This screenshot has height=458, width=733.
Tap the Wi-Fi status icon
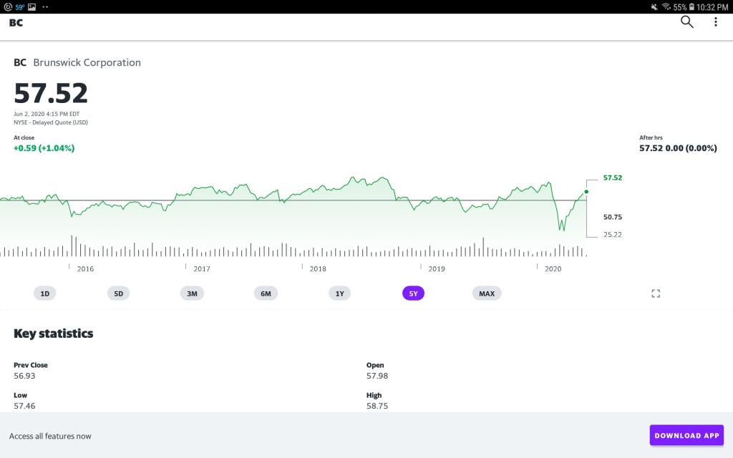point(666,7)
